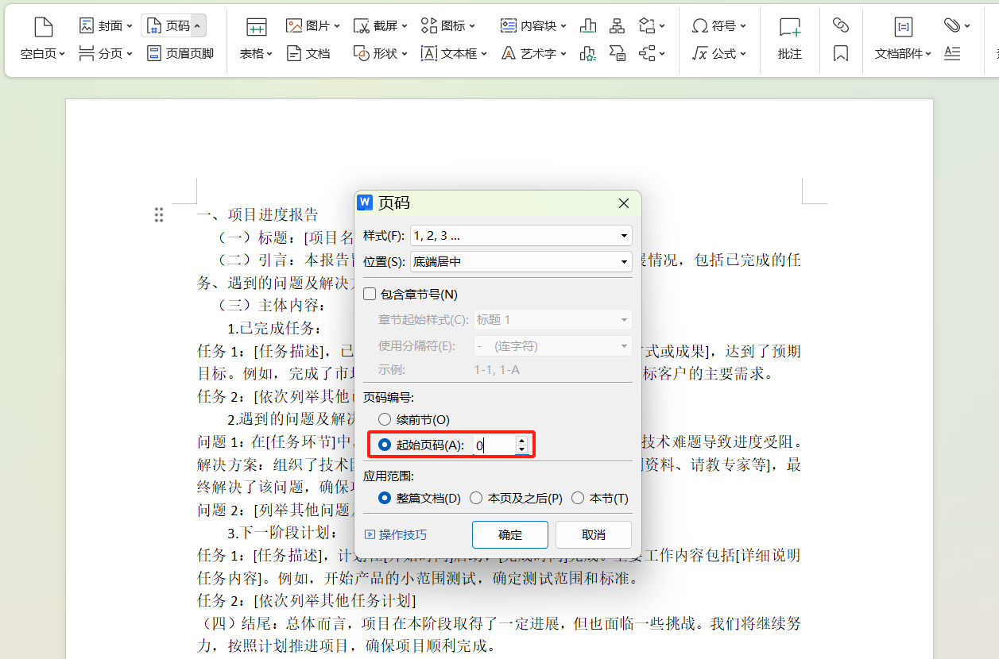Insert a bar chart from the toolbar

[x=588, y=25]
